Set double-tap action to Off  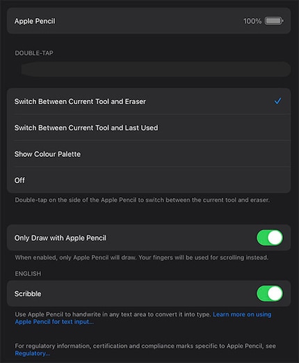149,180
